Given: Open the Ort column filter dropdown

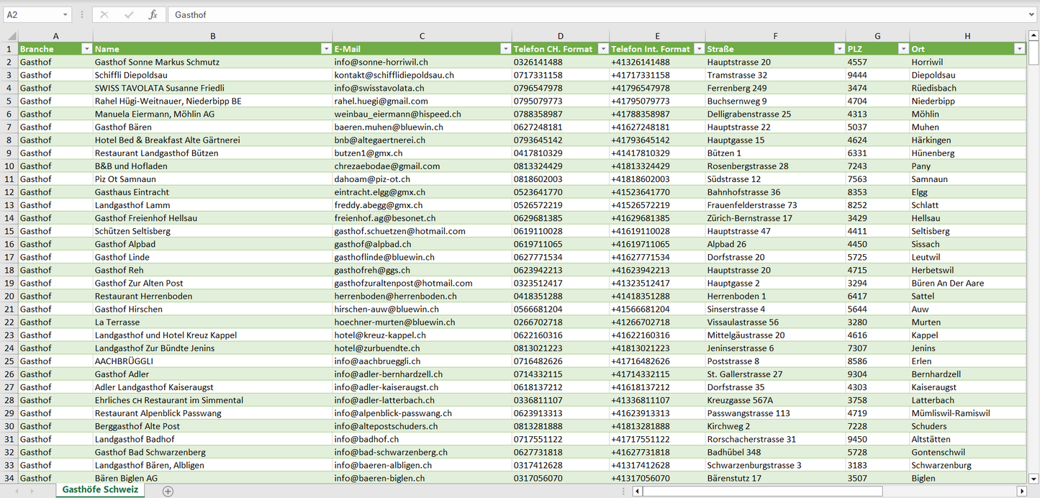Looking at the screenshot, I should pos(1018,49).
